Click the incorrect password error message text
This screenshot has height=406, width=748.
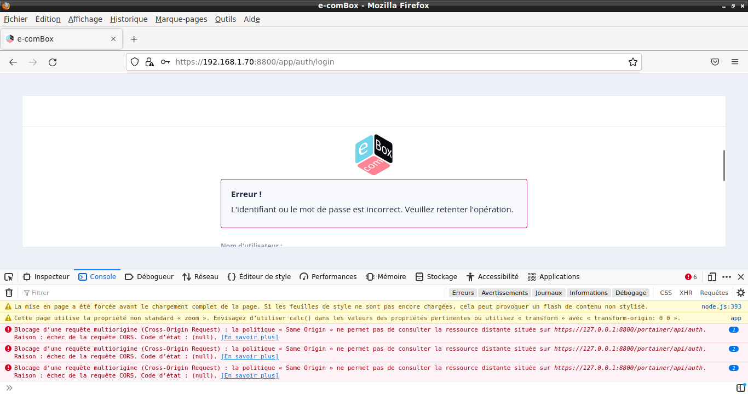pos(372,210)
